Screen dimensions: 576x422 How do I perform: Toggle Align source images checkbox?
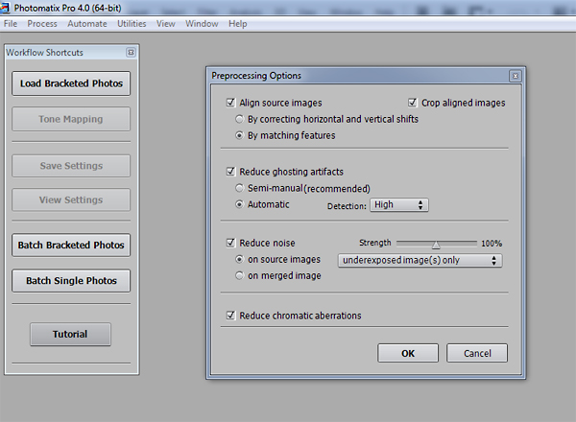pos(230,103)
